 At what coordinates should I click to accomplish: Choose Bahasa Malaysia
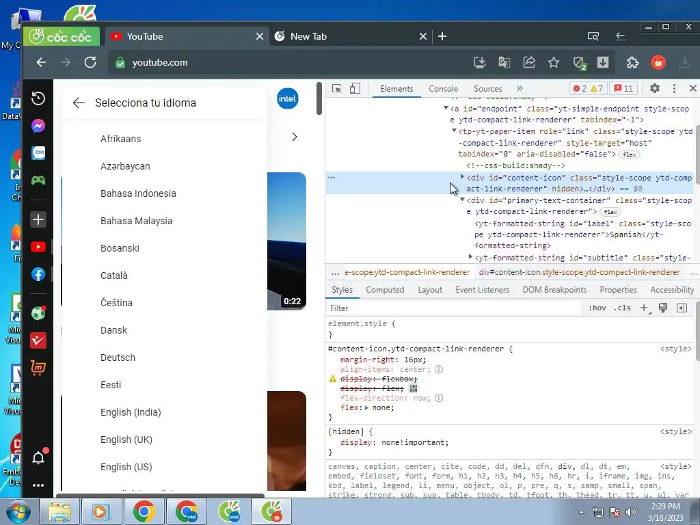coord(136,221)
